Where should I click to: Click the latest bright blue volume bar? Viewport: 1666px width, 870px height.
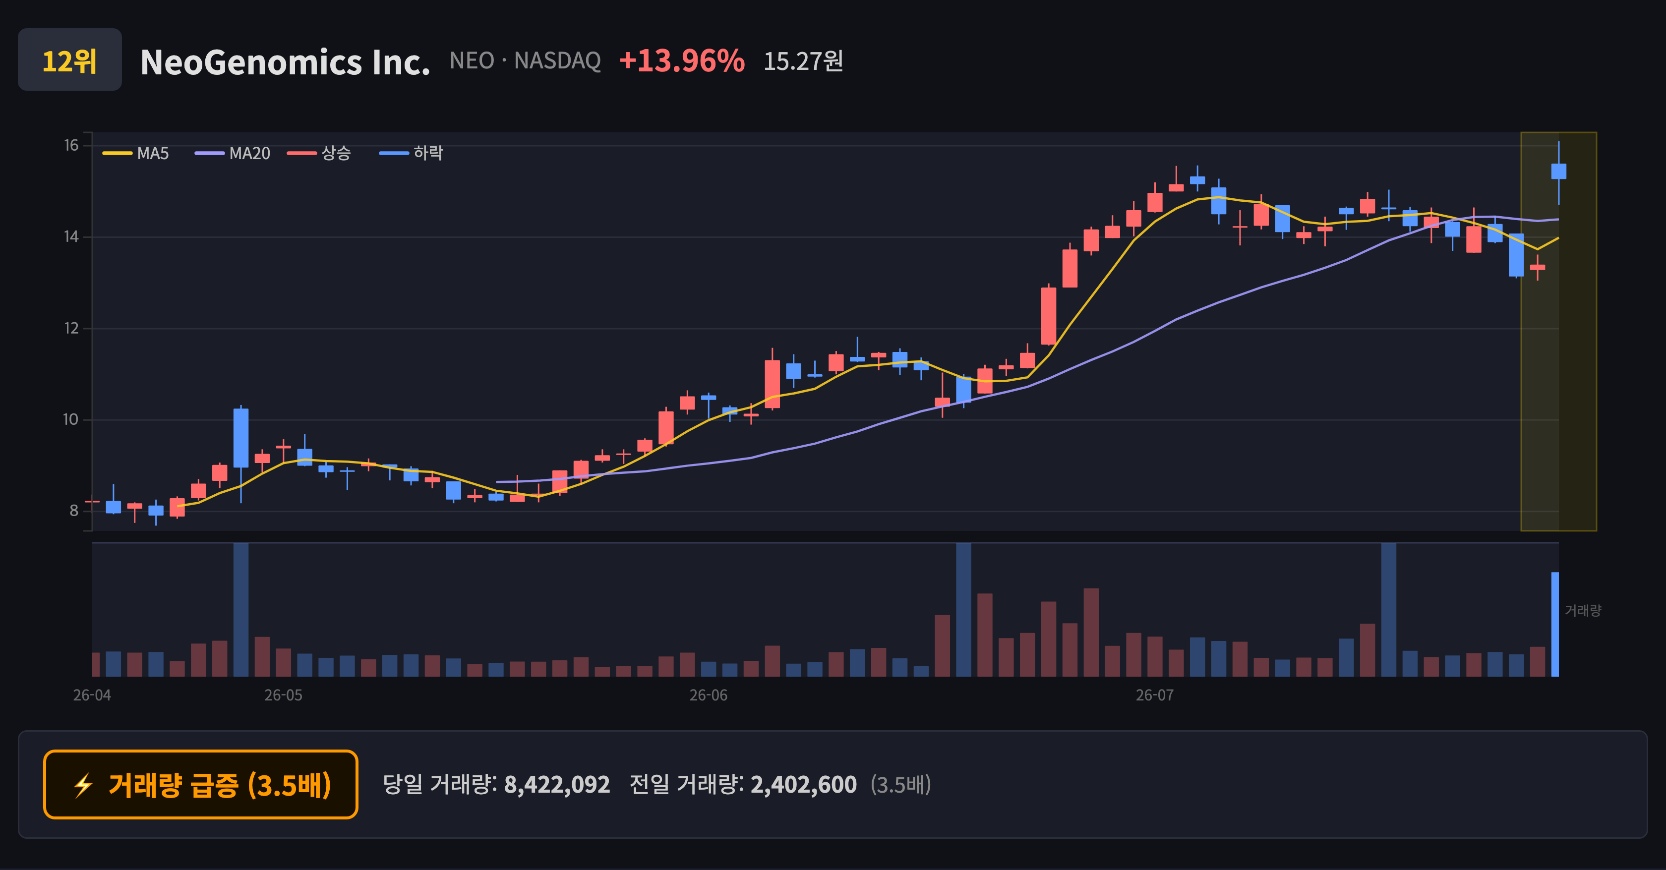1555,625
